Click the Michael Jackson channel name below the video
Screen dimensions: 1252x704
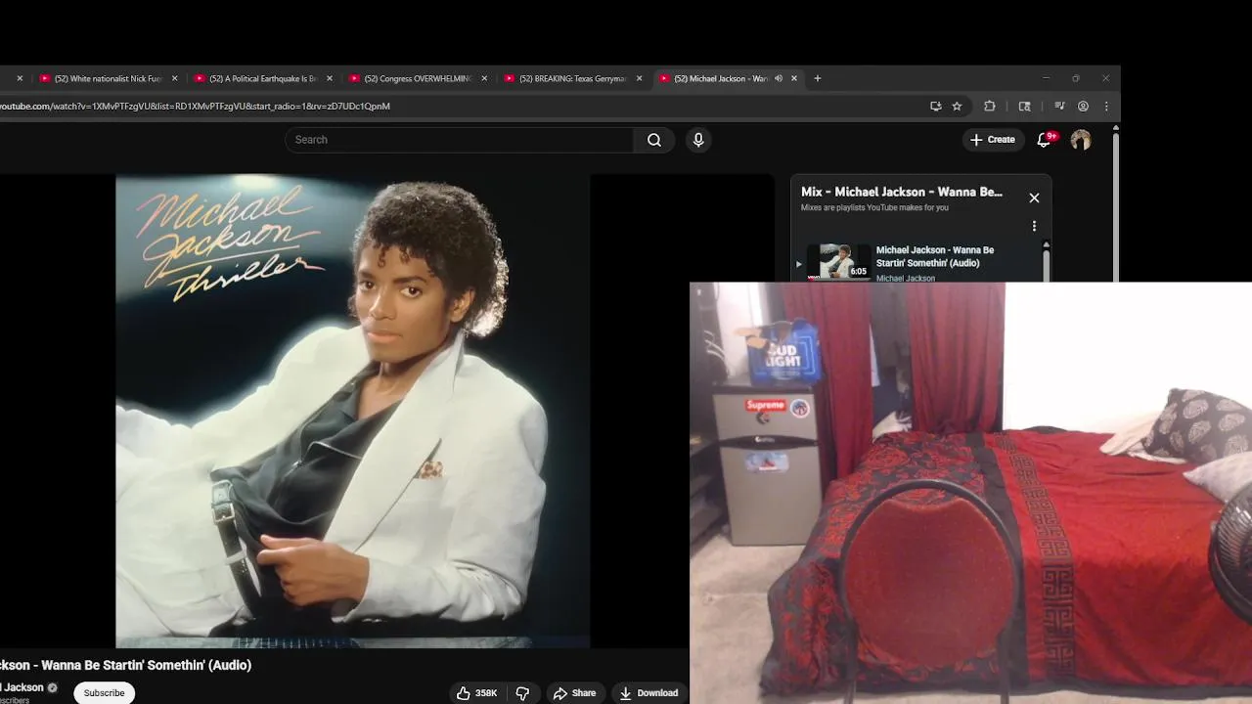click(x=22, y=687)
